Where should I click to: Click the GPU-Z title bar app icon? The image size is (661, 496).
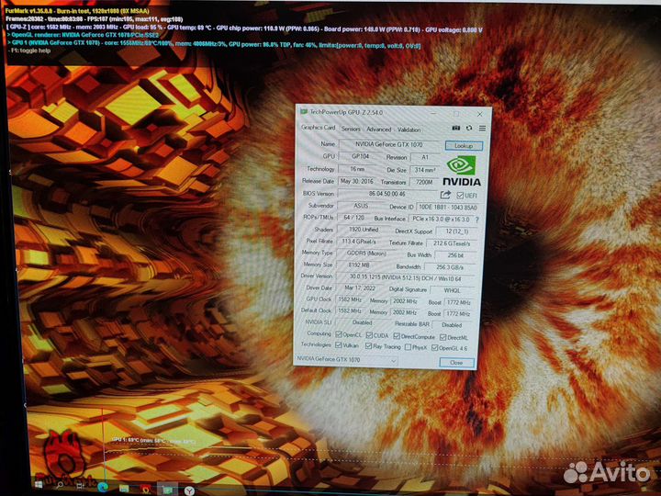[303, 112]
